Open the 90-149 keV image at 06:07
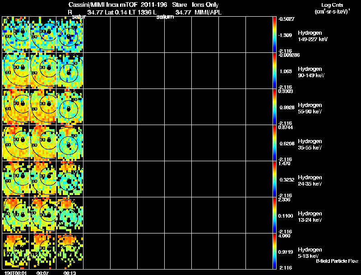The image size is (361, 275). pos(43,70)
